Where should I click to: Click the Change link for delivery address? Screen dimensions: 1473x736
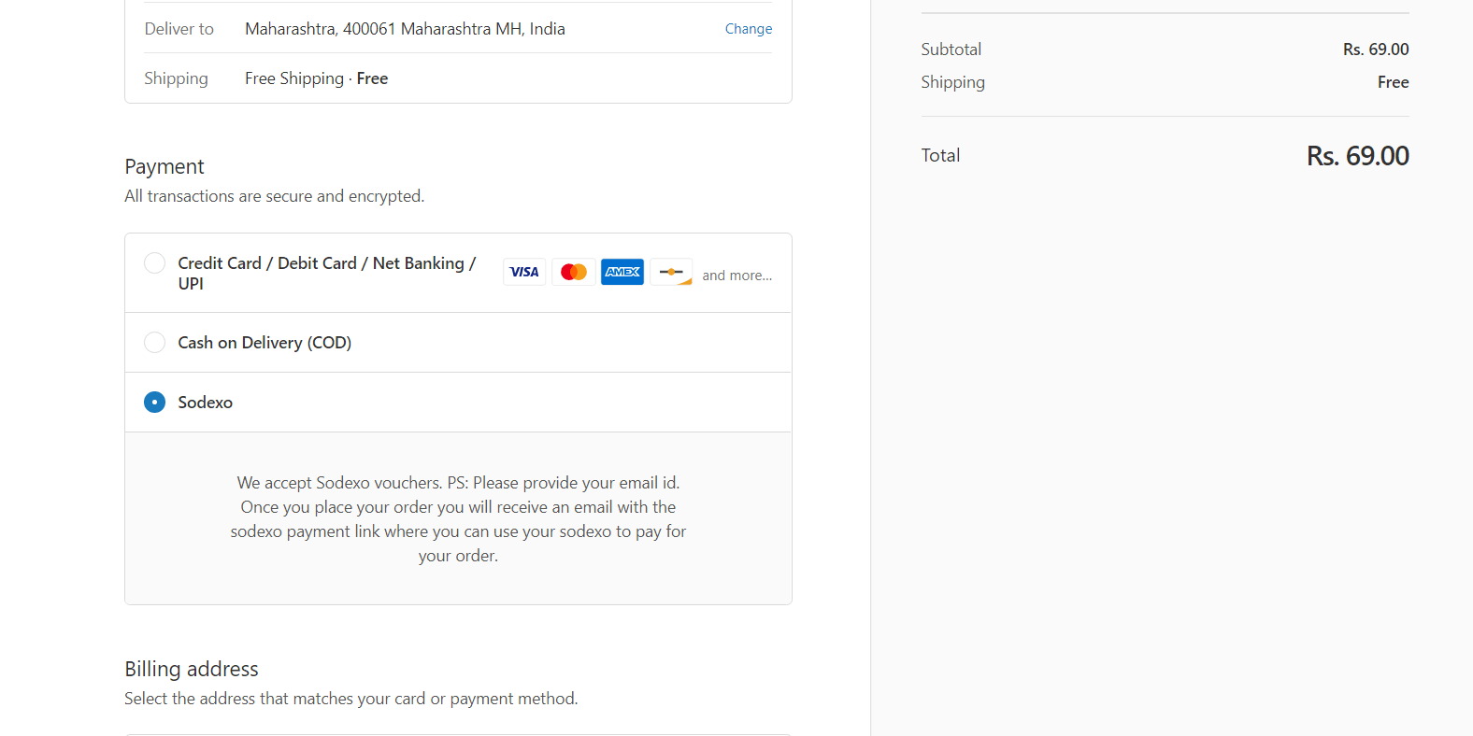click(x=748, y=29)
